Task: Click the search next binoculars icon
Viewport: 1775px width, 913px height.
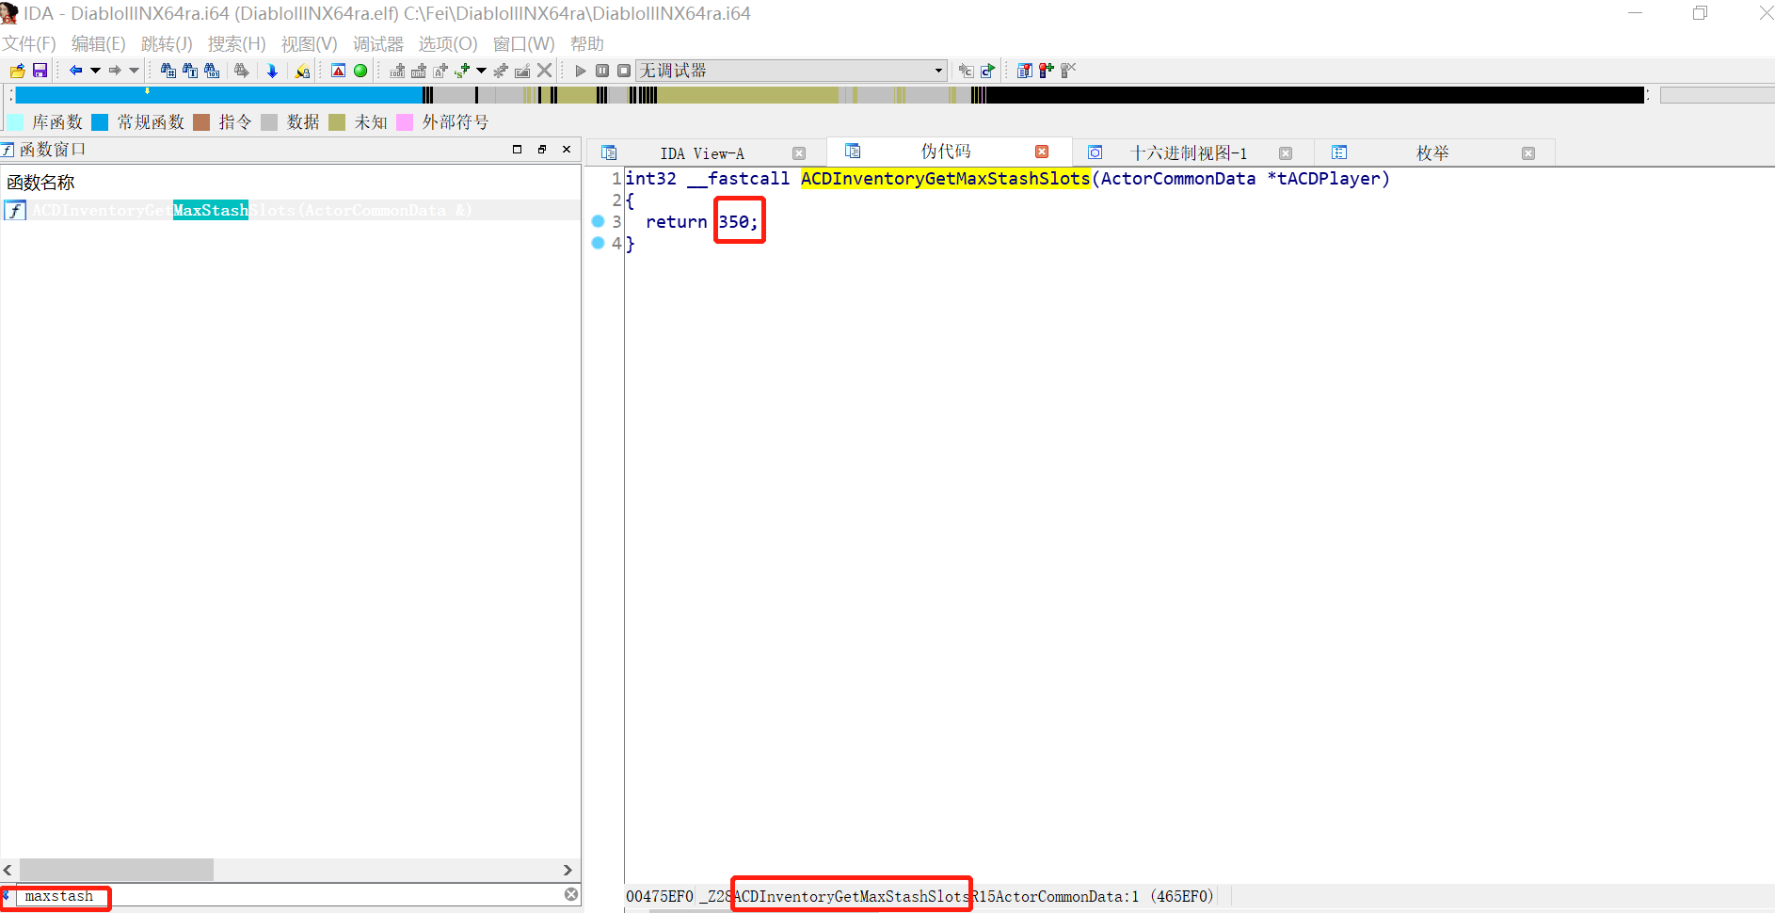Action: point(242,71)
